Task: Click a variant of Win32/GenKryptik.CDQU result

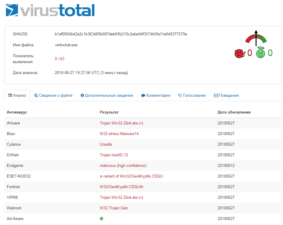Action: (131, 176)
